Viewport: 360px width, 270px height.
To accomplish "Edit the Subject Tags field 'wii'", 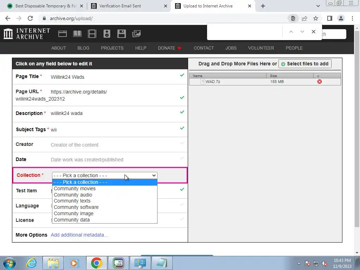I will [x=53, y=130].
